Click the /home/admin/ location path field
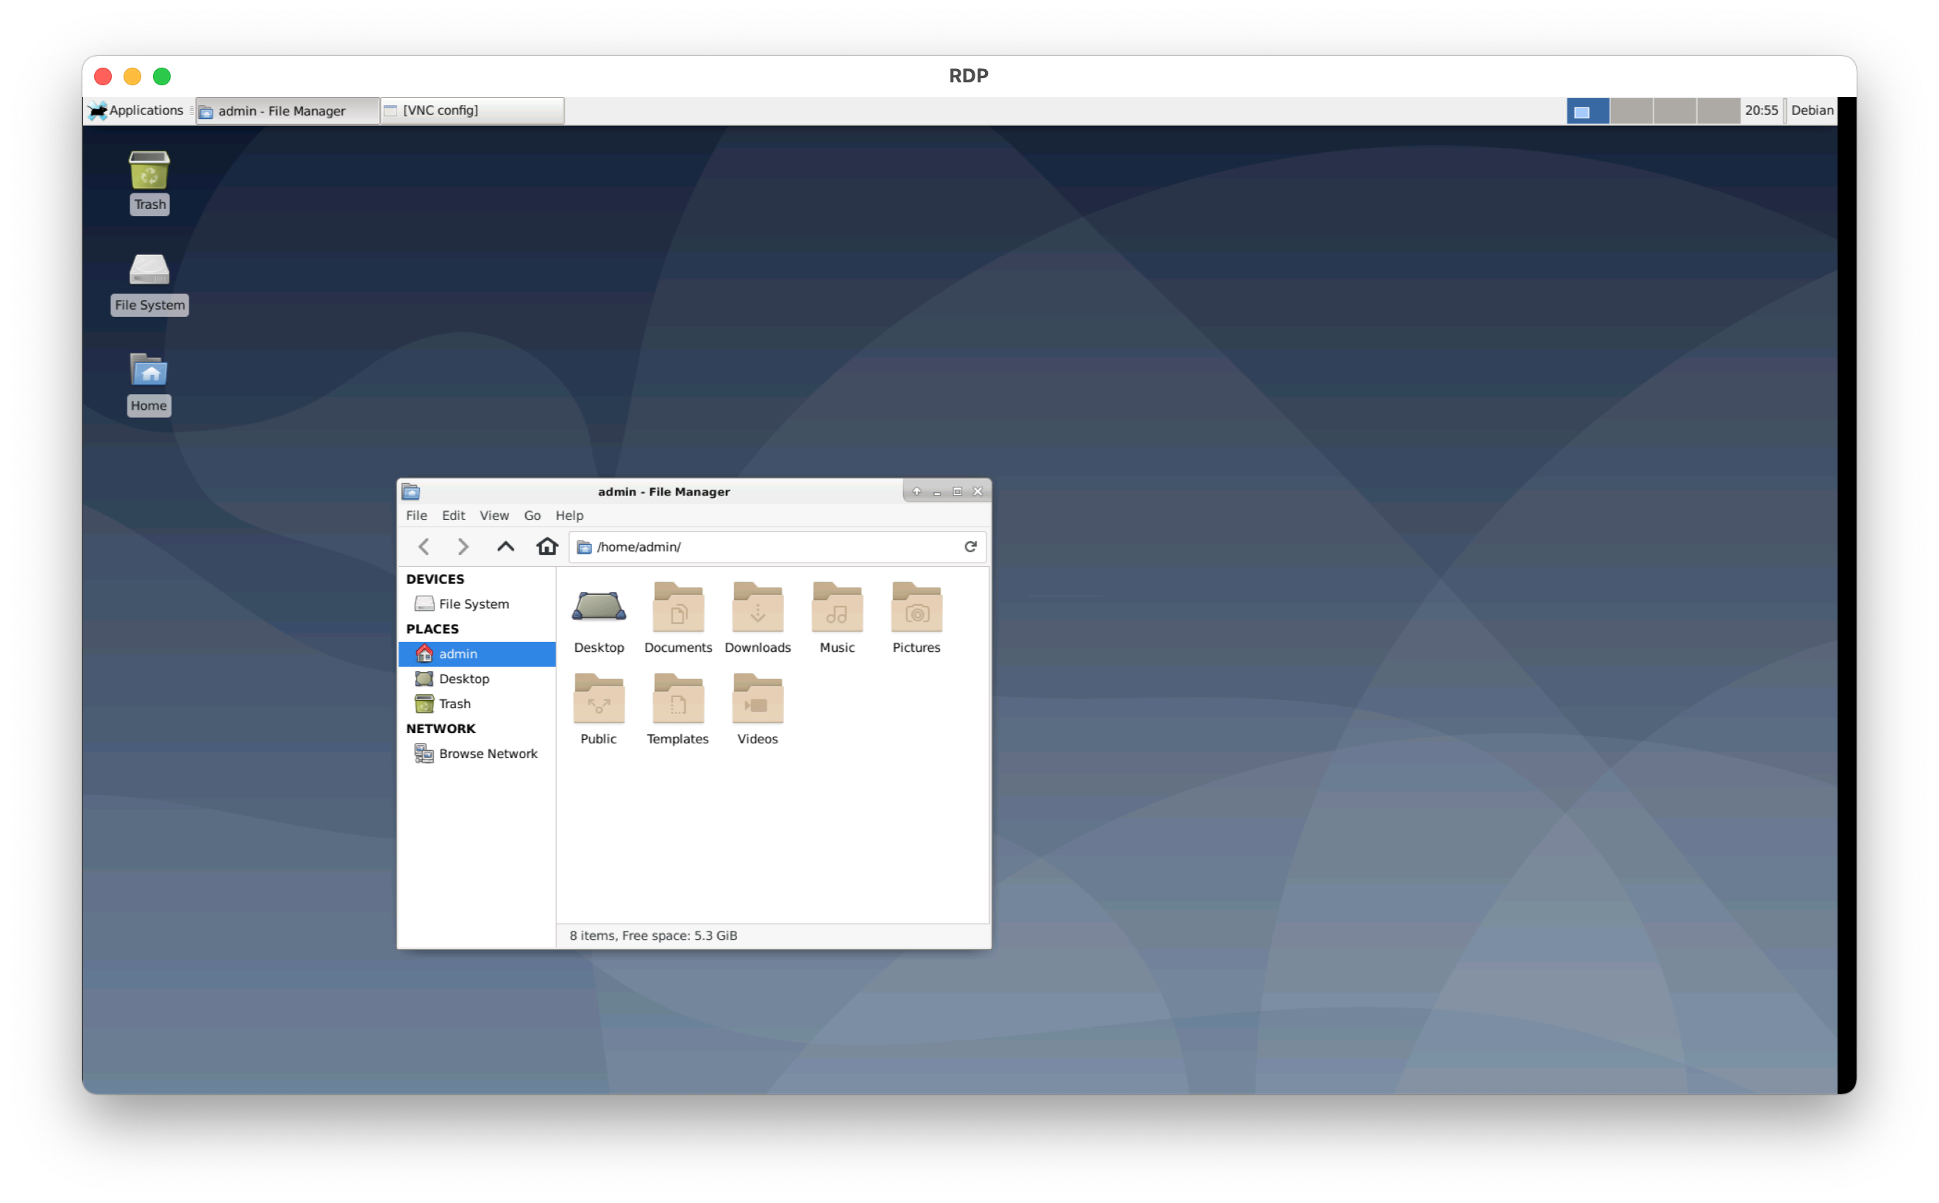1939x1203 pixels. (772, 546)
